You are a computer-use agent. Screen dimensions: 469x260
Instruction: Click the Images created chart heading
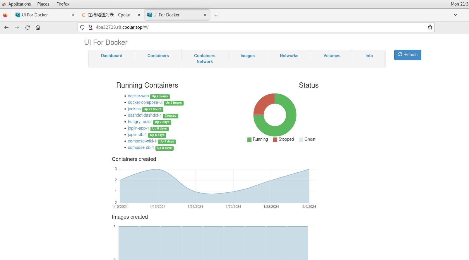(x=130, y=217)
